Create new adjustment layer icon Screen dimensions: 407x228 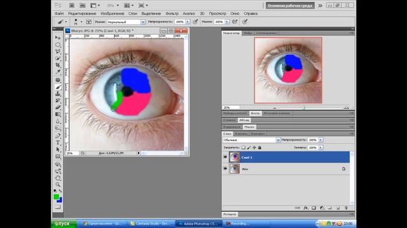point(322,208)
